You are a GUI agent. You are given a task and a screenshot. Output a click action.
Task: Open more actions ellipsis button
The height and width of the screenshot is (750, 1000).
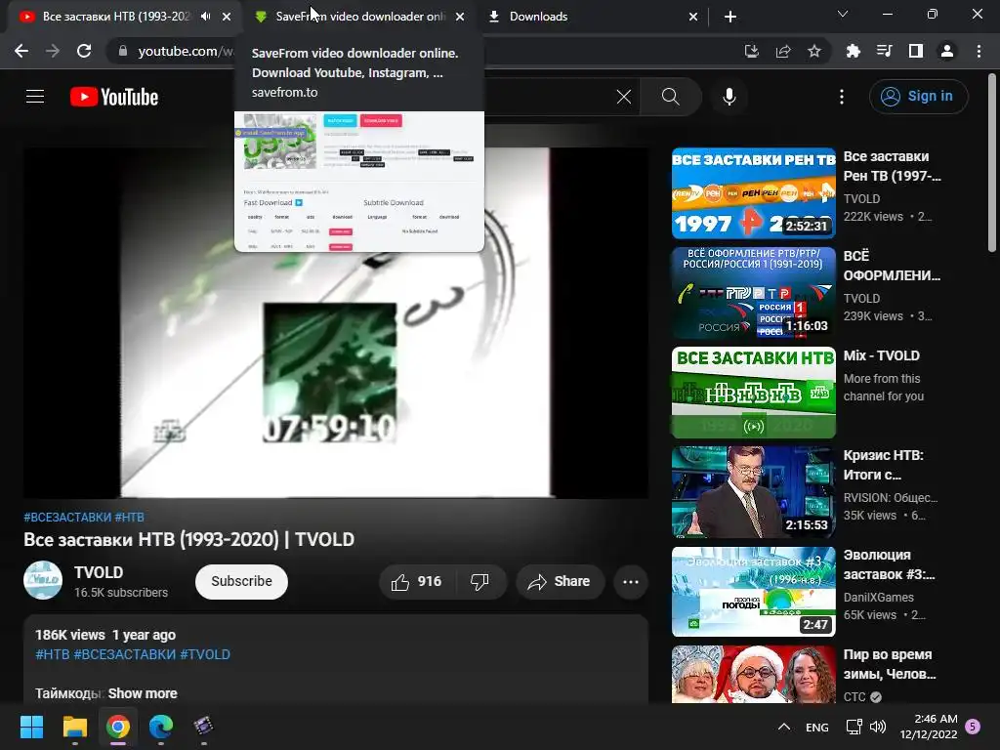click(631, 582)
